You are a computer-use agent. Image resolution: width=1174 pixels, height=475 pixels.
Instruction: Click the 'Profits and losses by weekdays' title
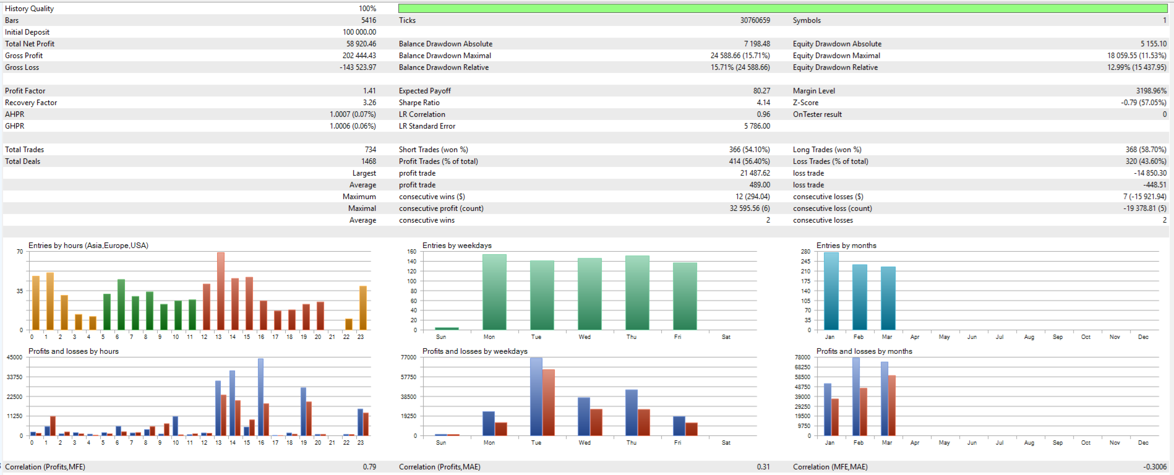coord(475,351)
